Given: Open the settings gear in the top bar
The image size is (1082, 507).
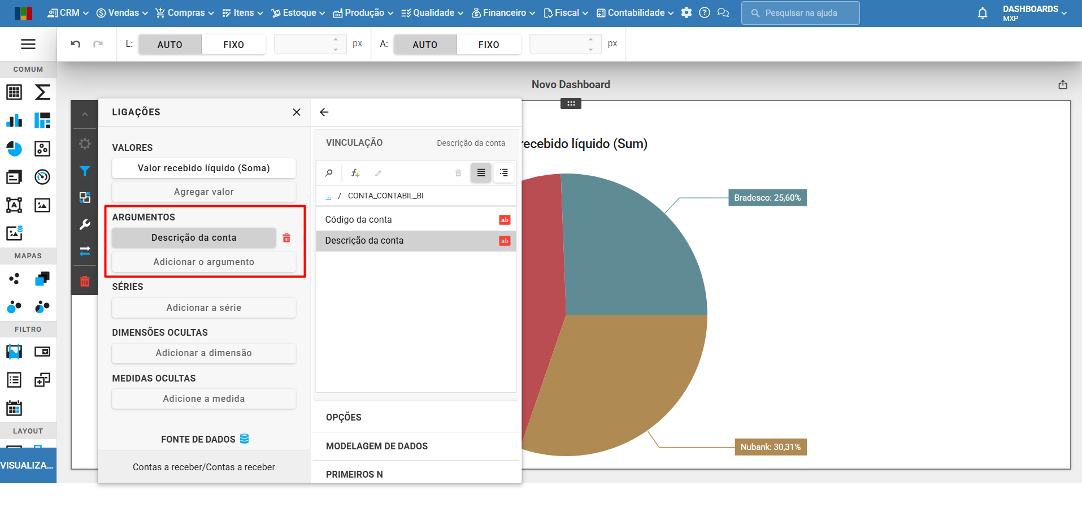Looking at the screenshot, I should coord(686,12).
